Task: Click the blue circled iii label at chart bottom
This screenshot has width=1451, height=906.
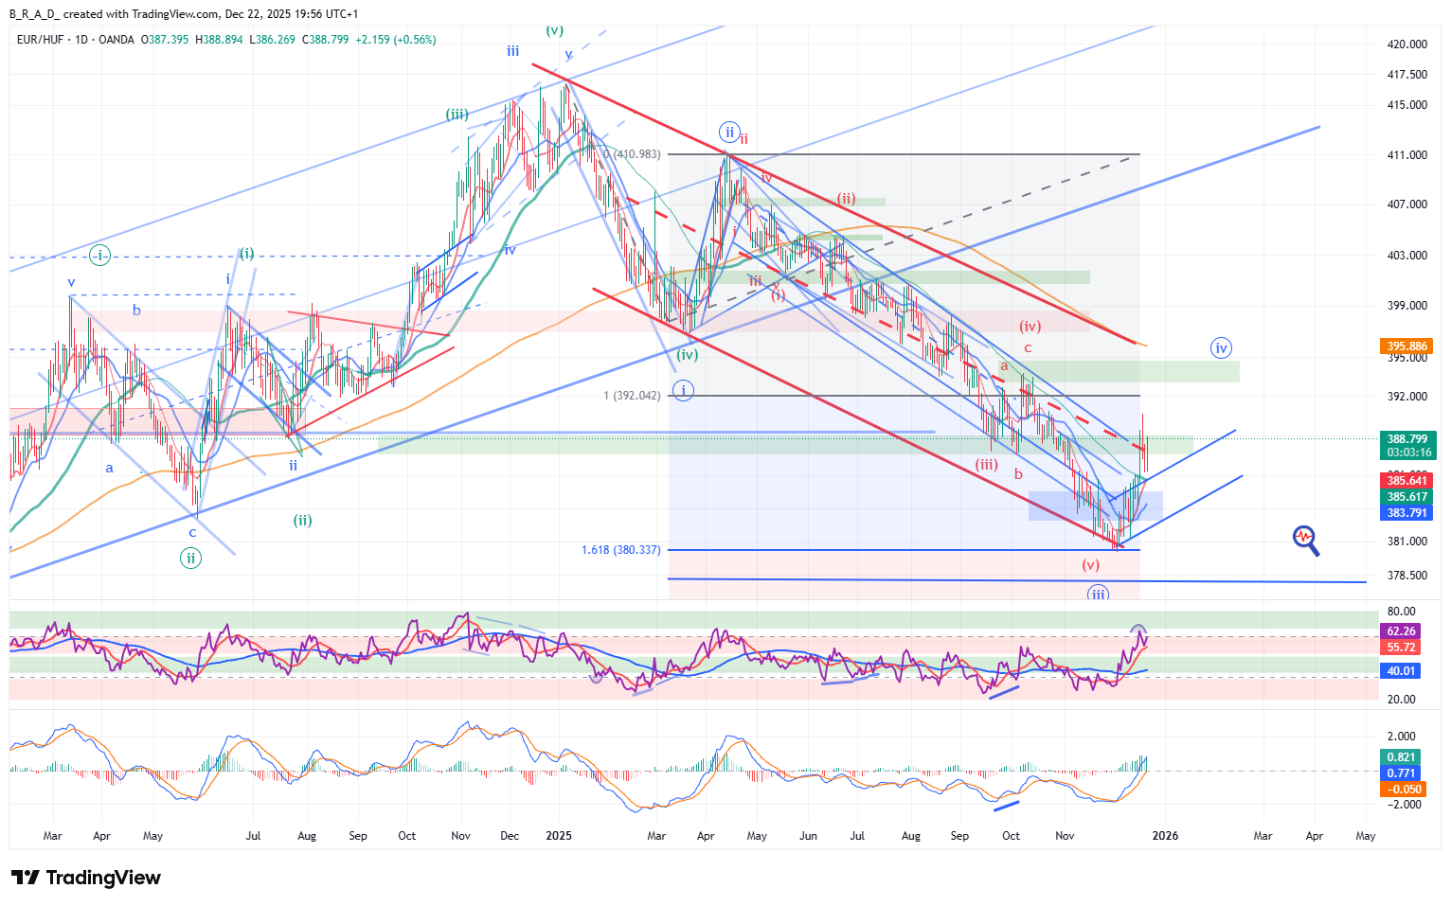Action: (x=1098, y=594)
